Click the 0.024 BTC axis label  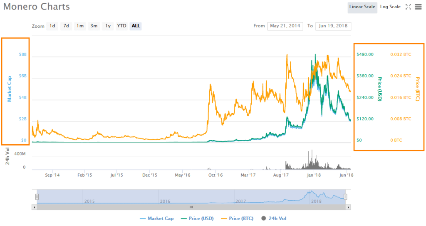(401, 76)
